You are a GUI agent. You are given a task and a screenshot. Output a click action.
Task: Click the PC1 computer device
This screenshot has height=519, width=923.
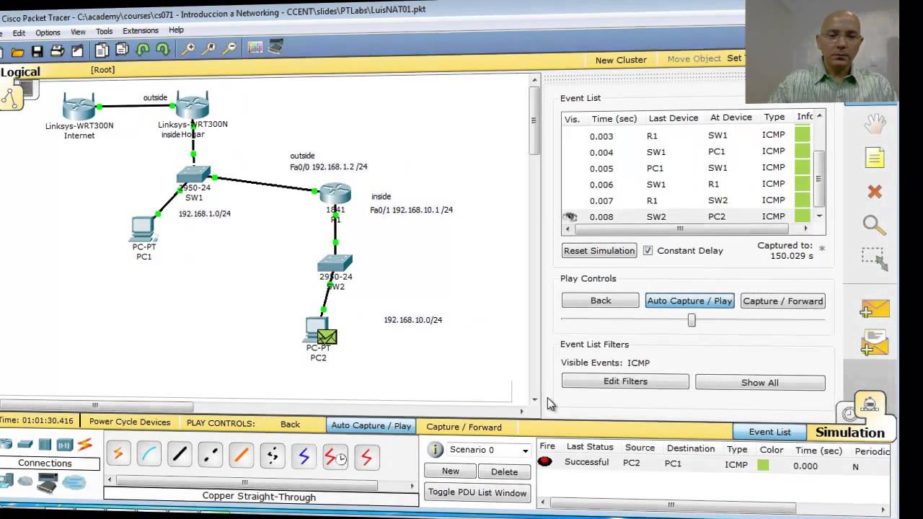pyautogui.click(x=143, y=229)
